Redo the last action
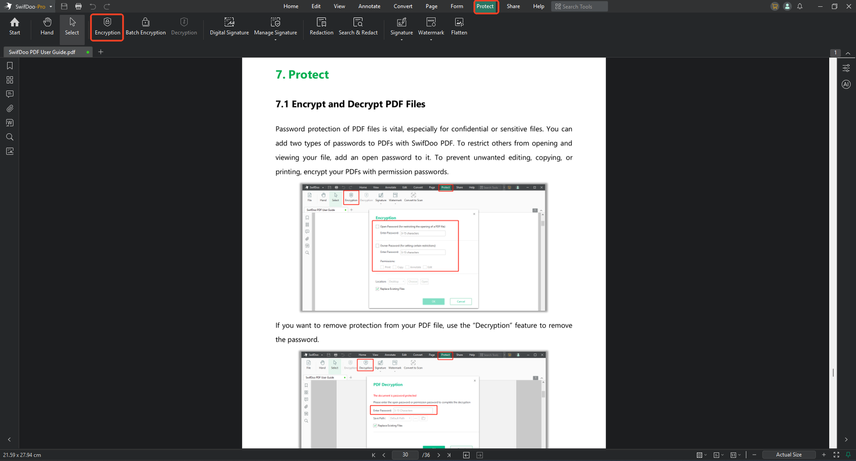The height and width of the screenshot is (461, 856). (x=107, y=6)
